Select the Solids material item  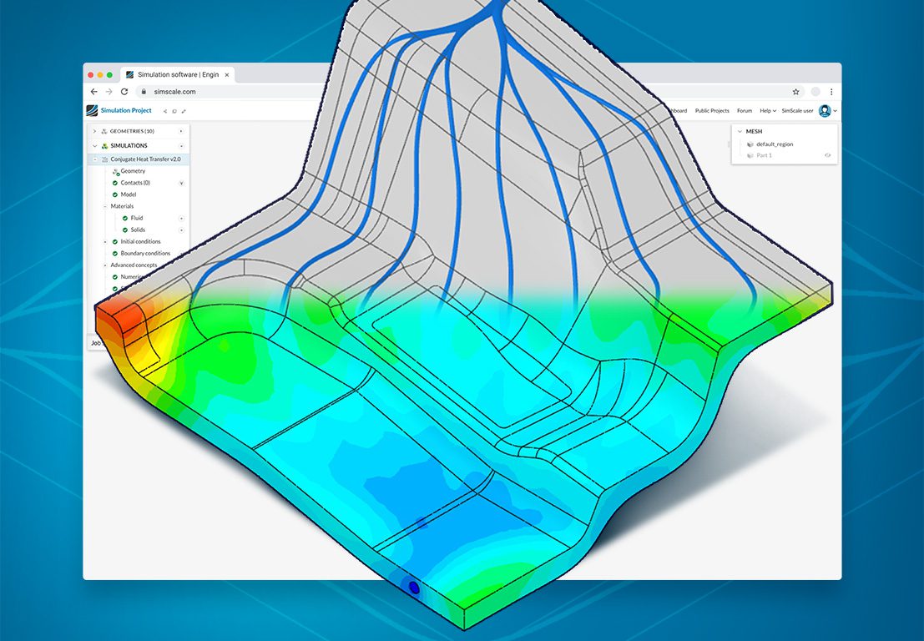pos(138,230)
